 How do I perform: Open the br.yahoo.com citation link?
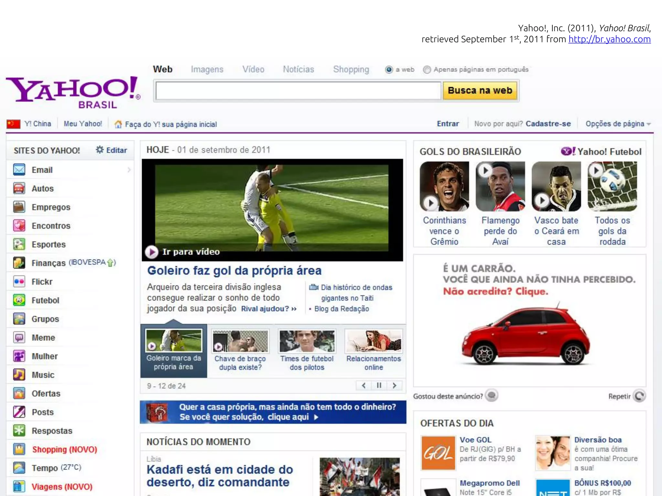click(x=609, y=39)
